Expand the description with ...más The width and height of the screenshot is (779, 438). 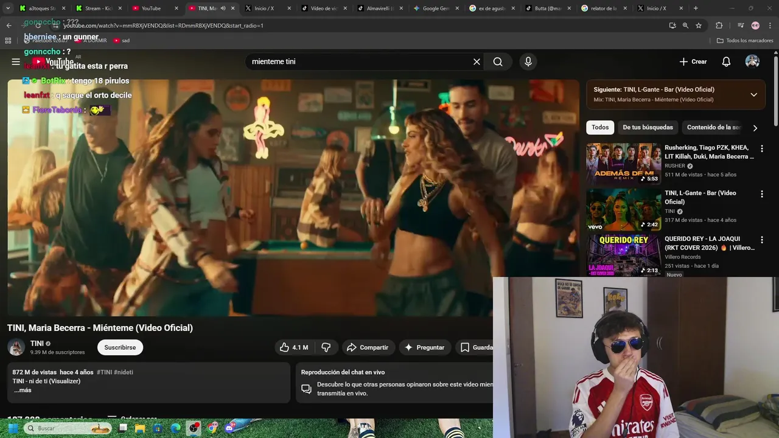pos(23,390)
